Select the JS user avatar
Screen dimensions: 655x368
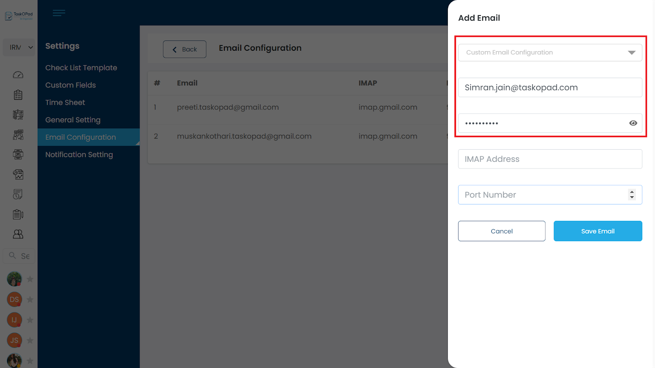point(14,340)
